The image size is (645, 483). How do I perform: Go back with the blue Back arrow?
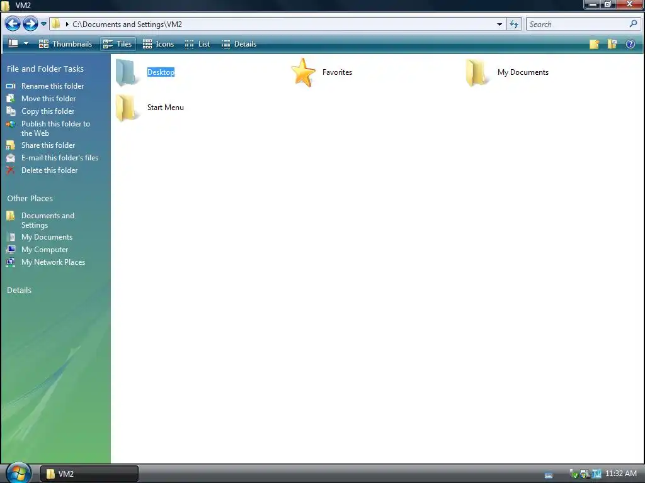tap(13, 24)
